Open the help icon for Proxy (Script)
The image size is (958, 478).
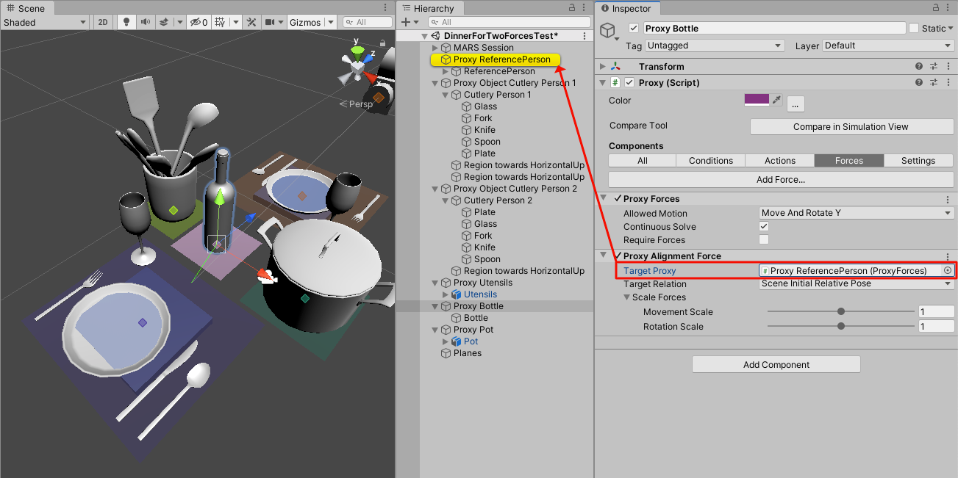(x=918, y=83)
